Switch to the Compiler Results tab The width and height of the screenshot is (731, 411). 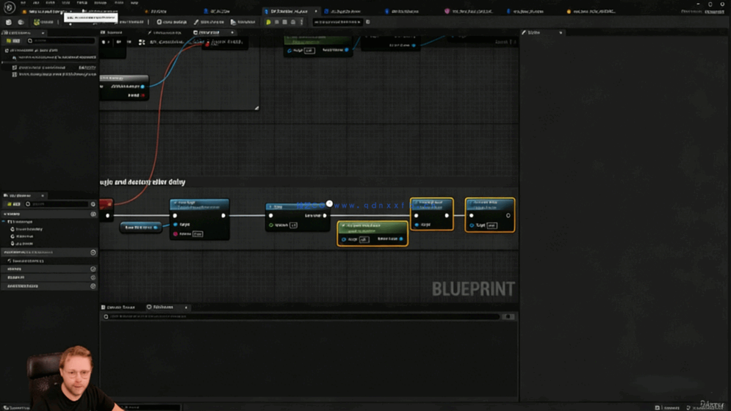click(118, 307)
